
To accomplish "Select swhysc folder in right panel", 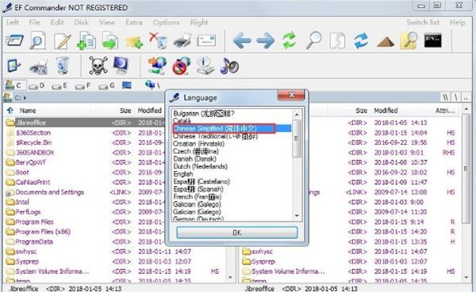I will click(x=262, y=252).
